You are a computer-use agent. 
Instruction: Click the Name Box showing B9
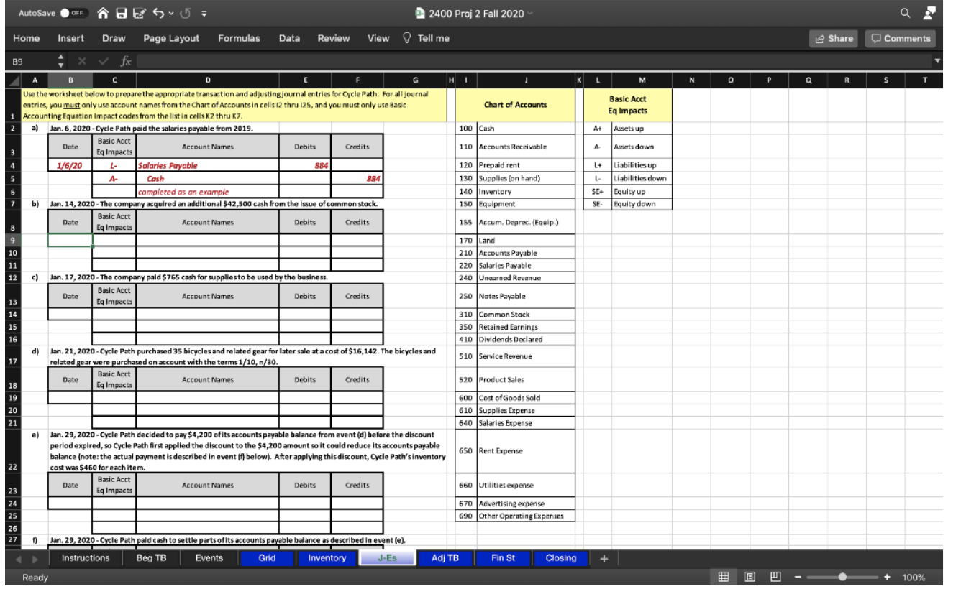(x=29, y=62)
